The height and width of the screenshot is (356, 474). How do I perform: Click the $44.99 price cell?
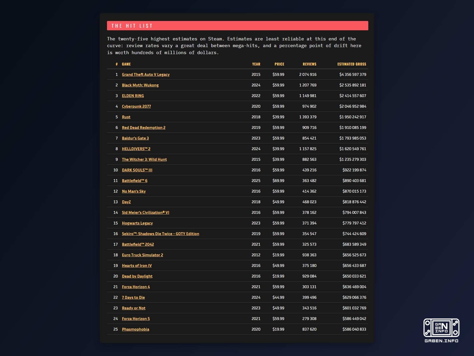tap(278, 297)
